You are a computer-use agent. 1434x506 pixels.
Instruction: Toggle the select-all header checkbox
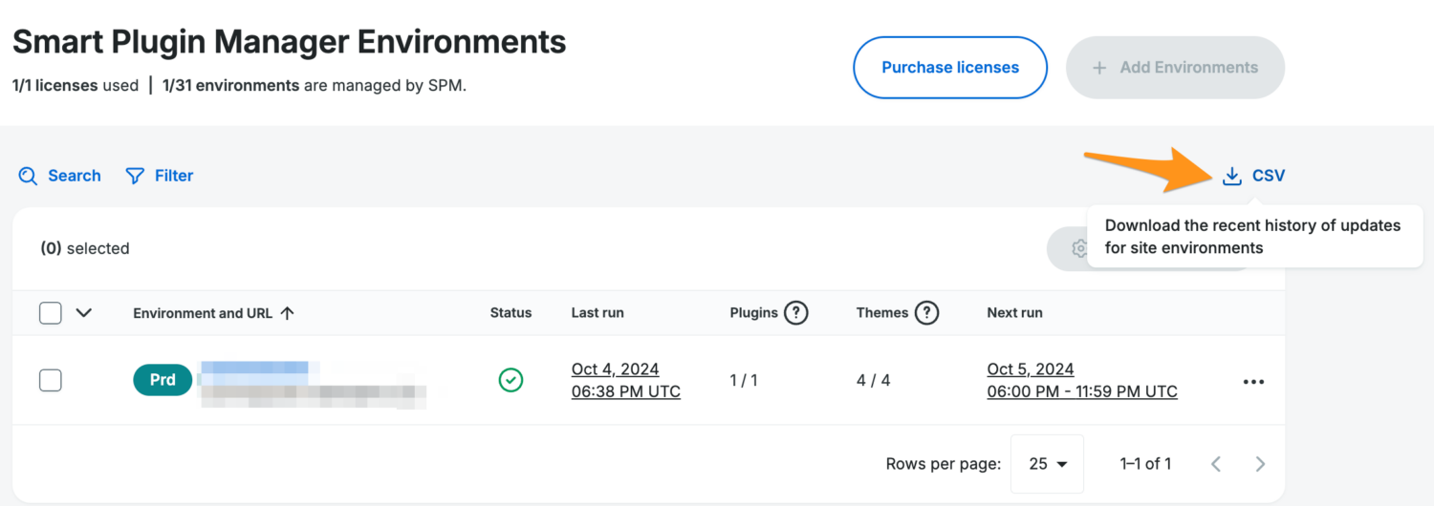pyautogui.click(x=51, y=313)
